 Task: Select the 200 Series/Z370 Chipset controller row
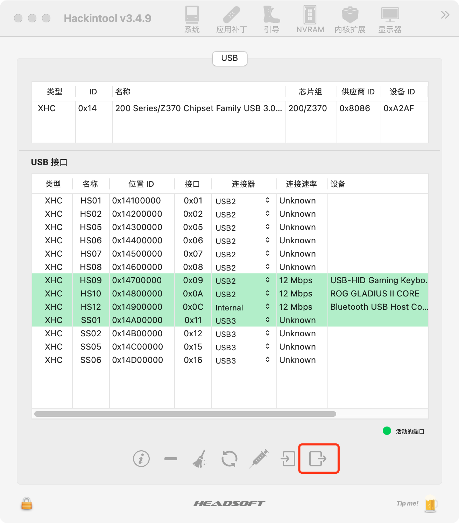coord(230,108)
